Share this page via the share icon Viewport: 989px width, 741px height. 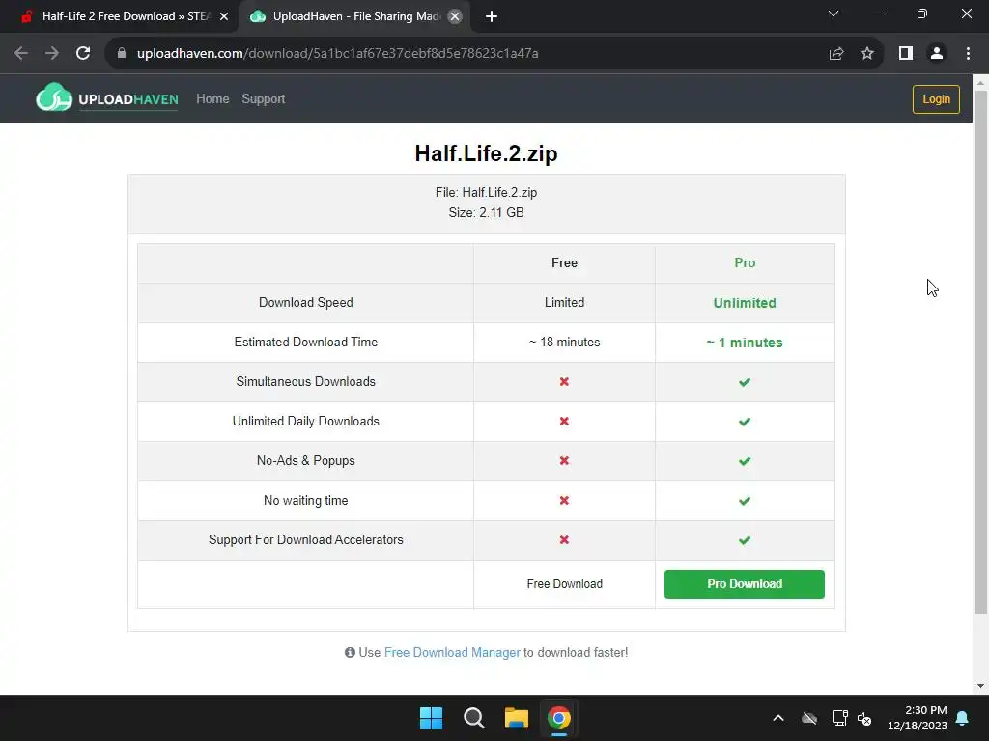836,54
